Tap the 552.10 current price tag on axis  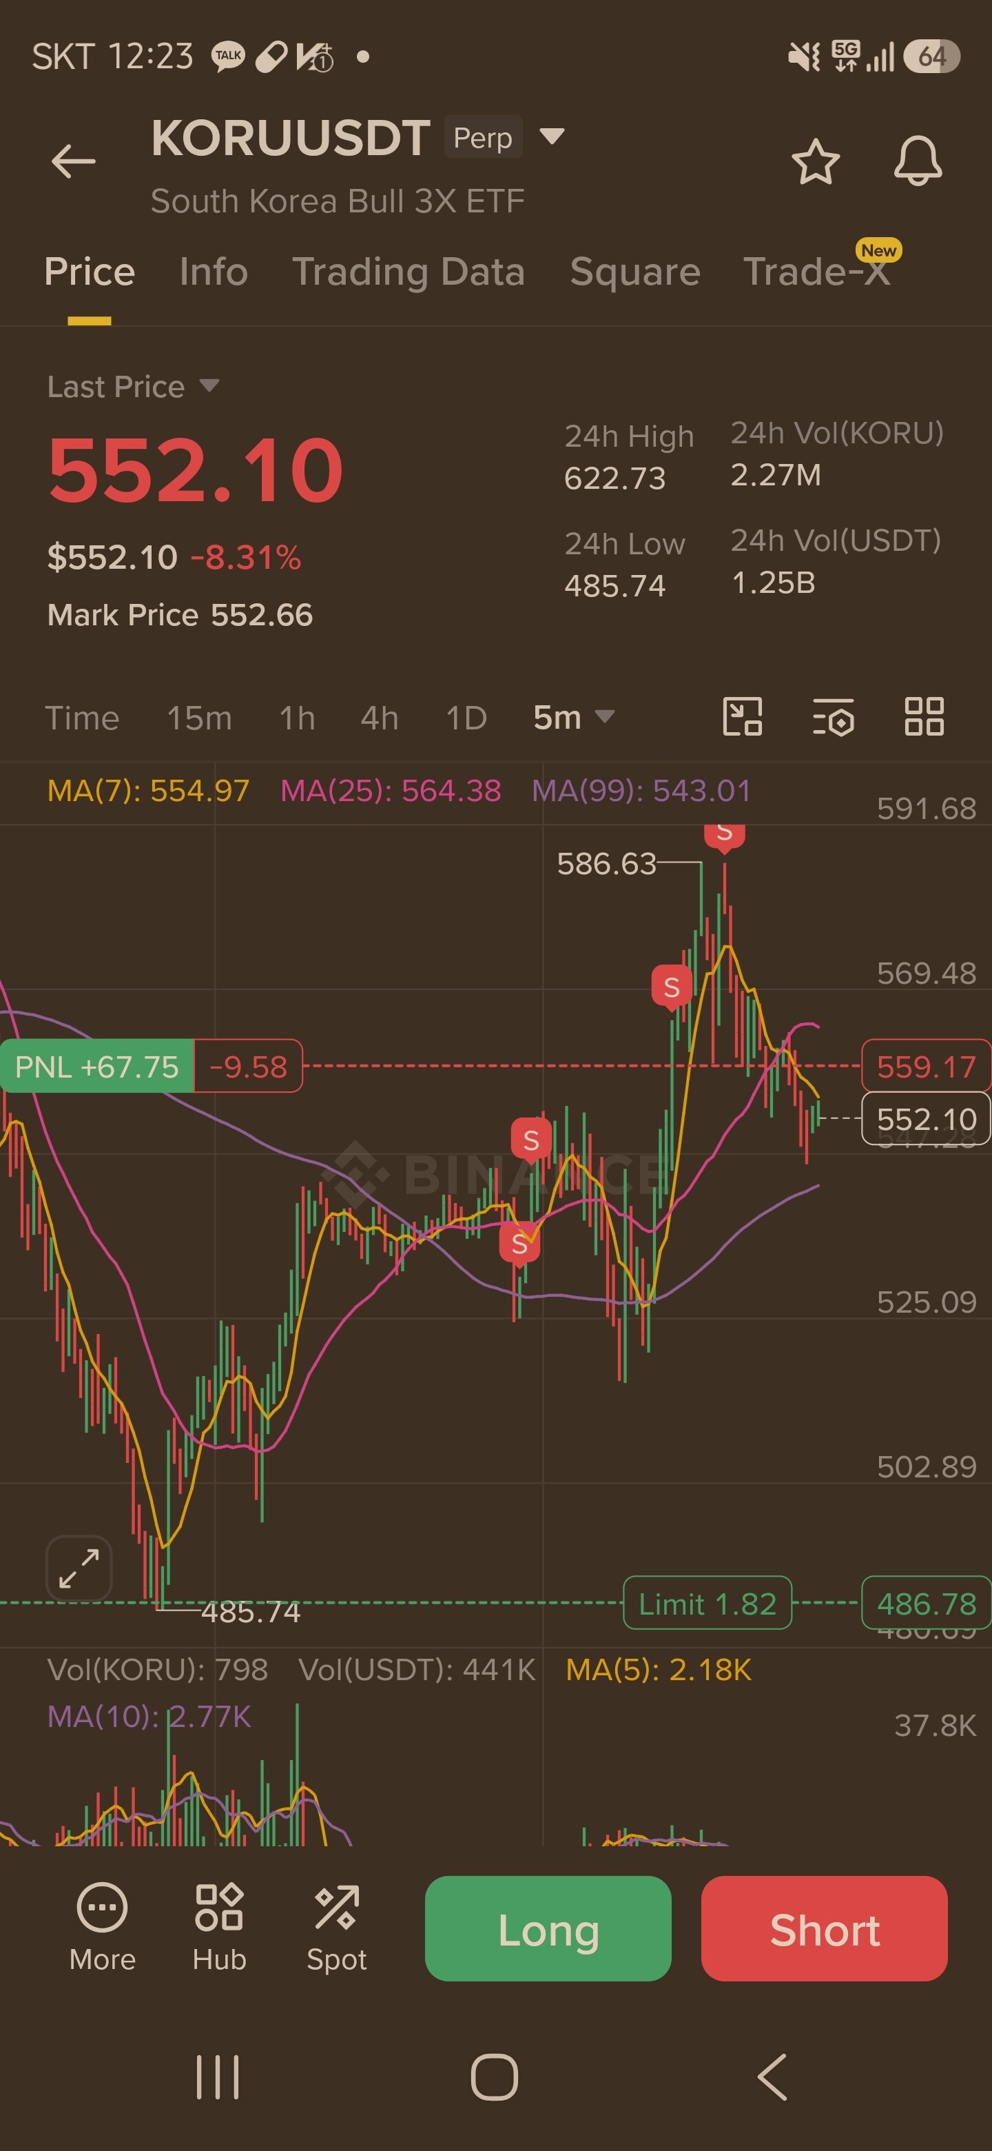coord(926,1119)
